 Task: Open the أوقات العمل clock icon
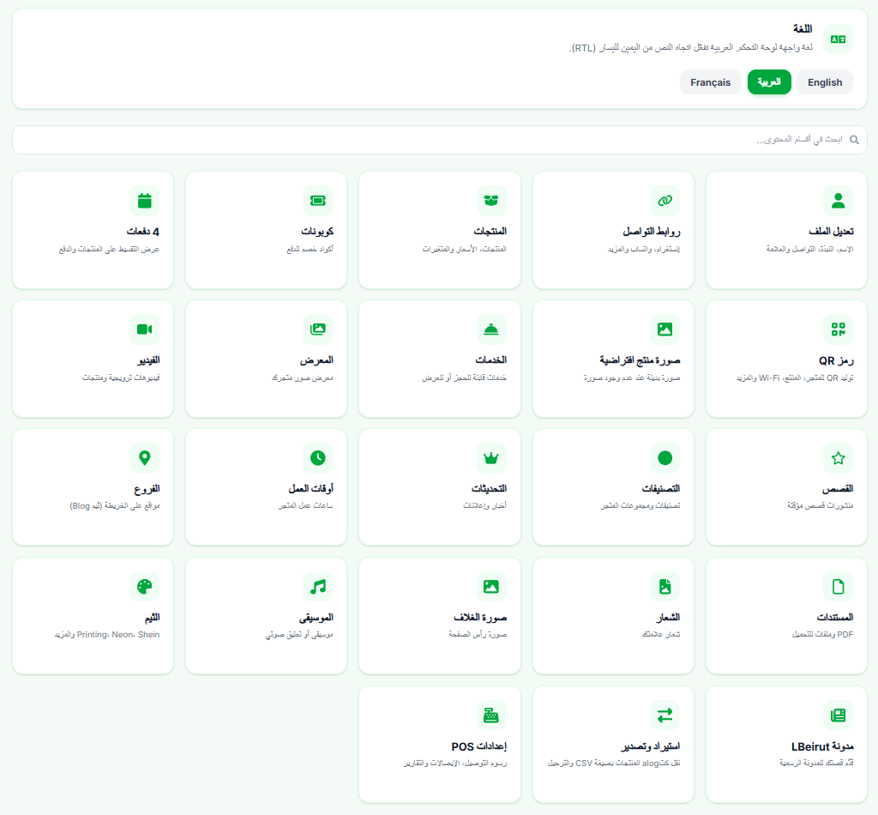(317, 458)
